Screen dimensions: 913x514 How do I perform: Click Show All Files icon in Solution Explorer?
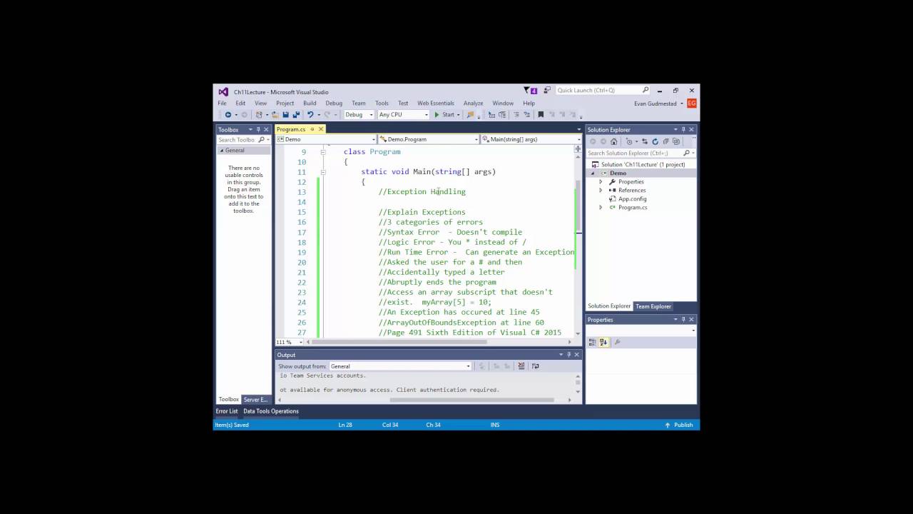(675, 141)
